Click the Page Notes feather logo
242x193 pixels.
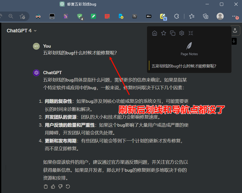pos(189,46)
